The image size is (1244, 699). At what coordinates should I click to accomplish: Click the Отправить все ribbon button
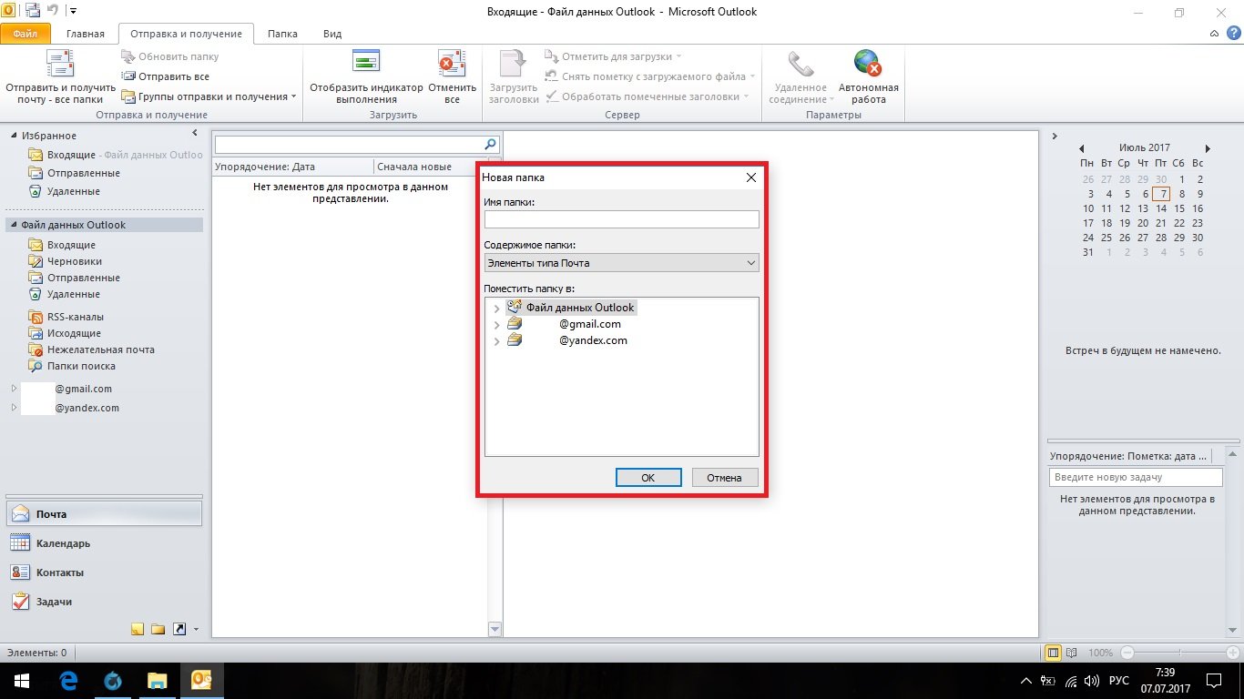(x=166, y=76)
